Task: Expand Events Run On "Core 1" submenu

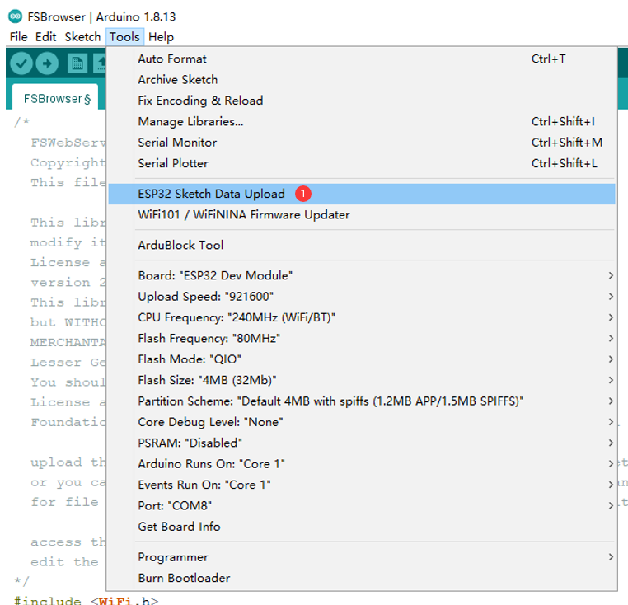Action: coord(362,485)
